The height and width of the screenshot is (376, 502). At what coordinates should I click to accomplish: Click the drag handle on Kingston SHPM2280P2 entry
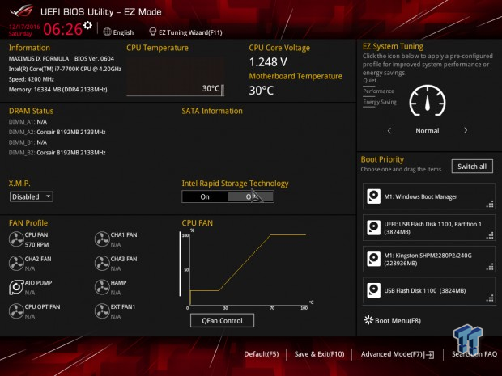(x=490, y=267)
